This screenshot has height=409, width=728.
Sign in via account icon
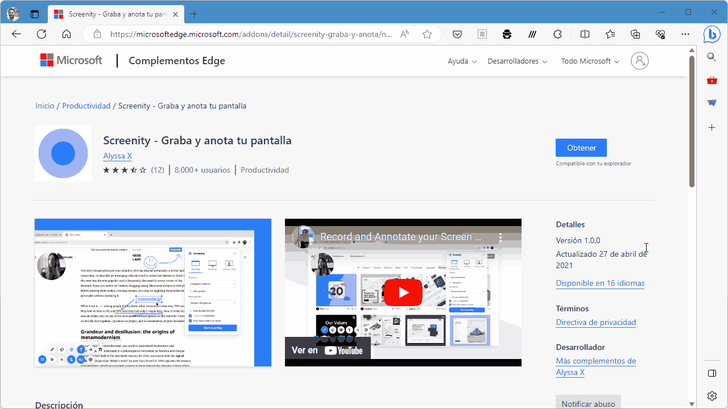[x=640, y=61]
